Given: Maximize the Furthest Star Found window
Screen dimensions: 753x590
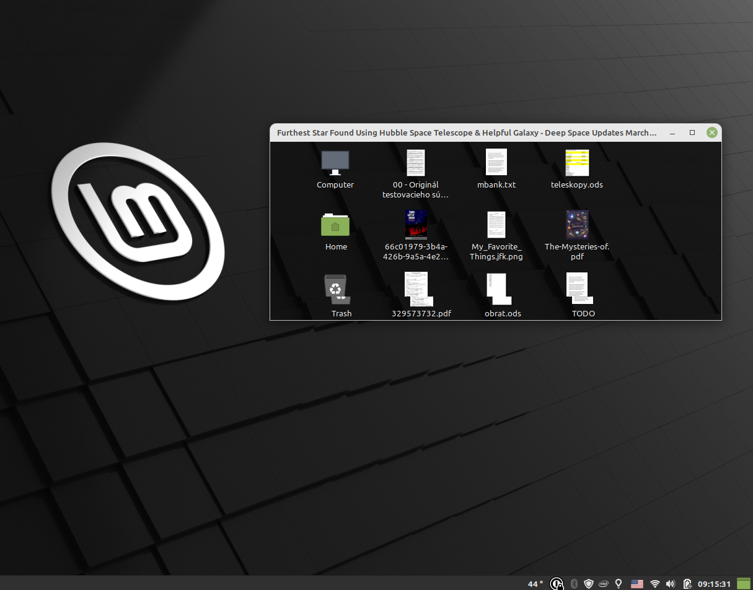Looking at the screenshot, I should click(692, 132).
